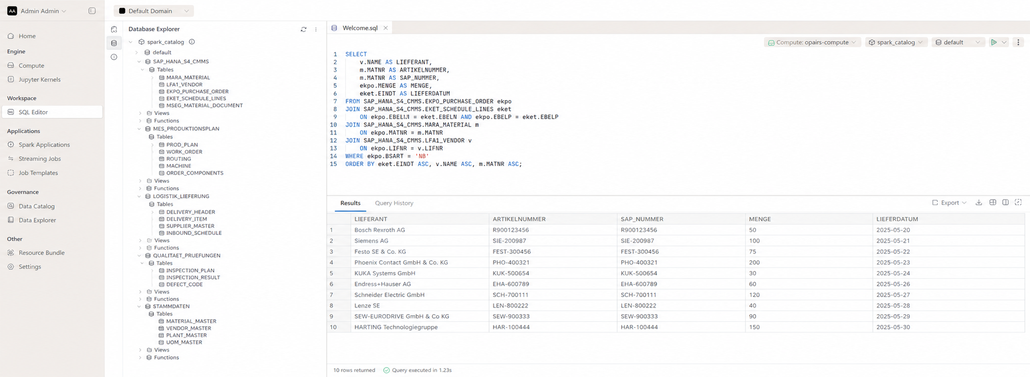Open Export dropdown
The image size is (1030, 377).
(949, 203)
